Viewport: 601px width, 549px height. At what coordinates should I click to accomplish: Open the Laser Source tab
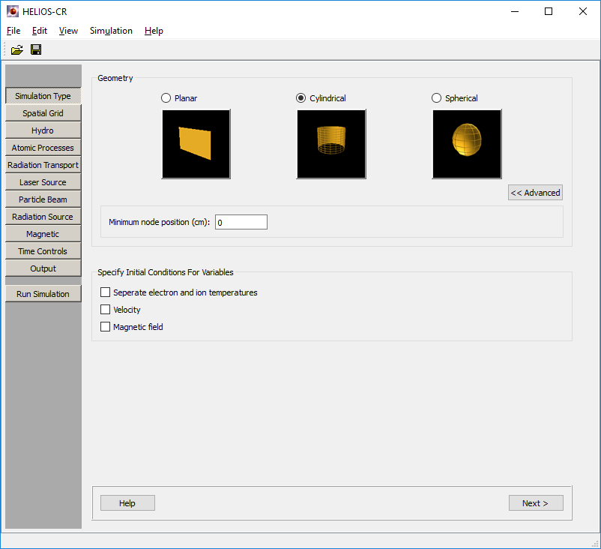tap(43, 182)
